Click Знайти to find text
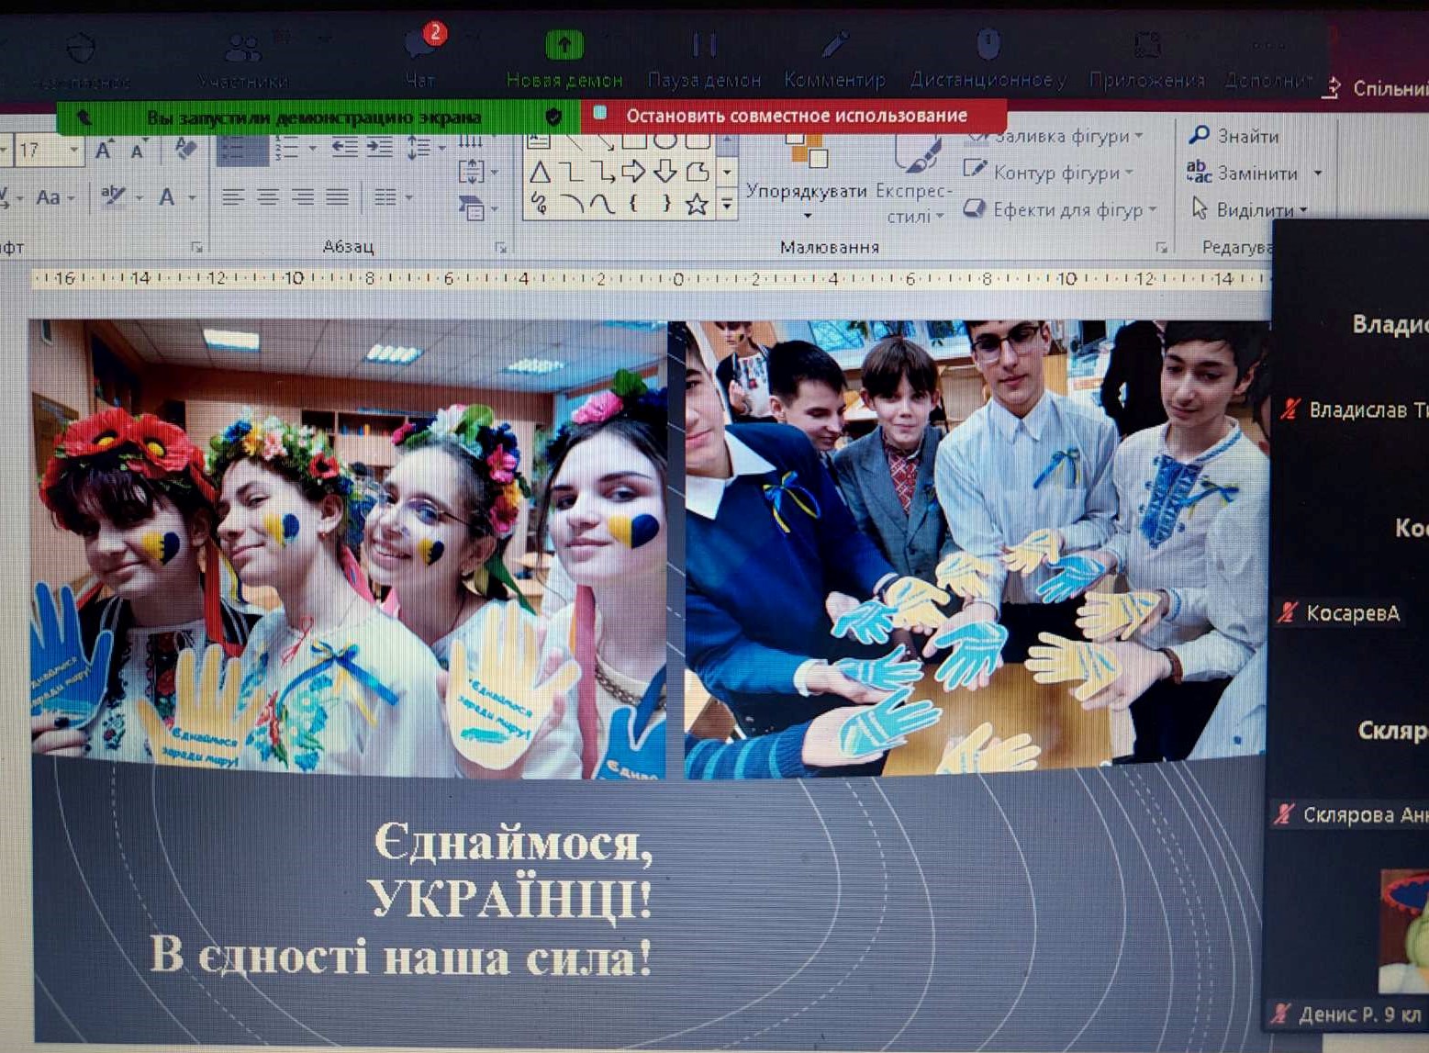This screenshot has height=1053, width=1429. 1234,136
